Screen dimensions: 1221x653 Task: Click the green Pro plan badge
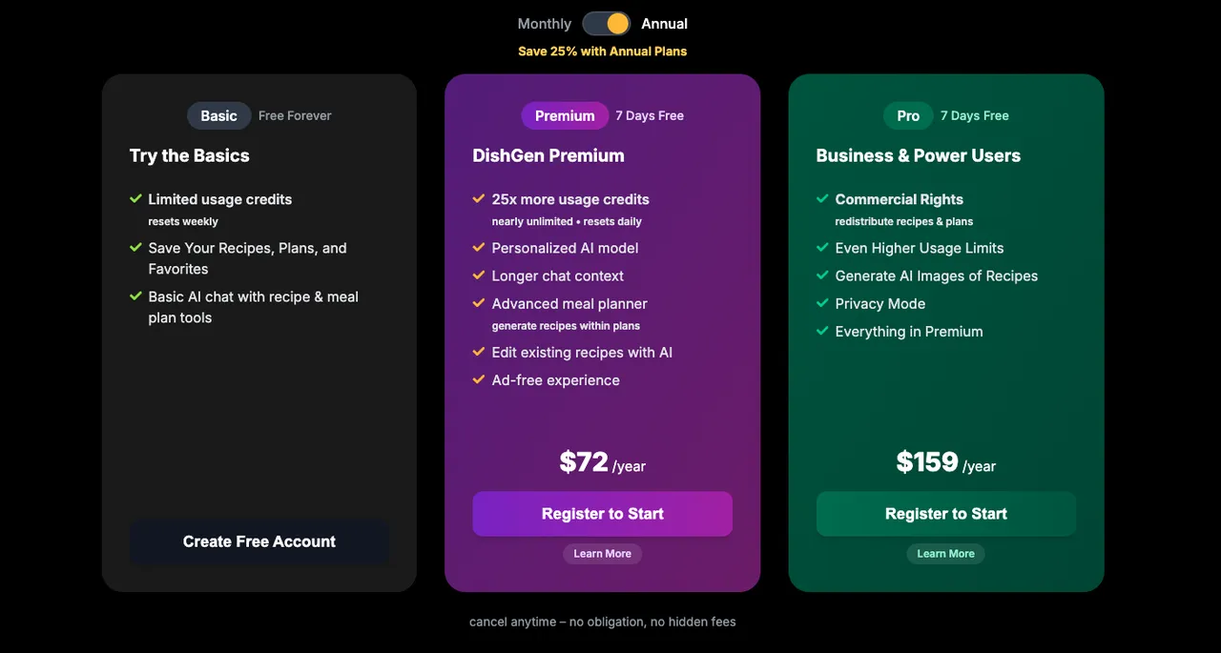point(908,115)
